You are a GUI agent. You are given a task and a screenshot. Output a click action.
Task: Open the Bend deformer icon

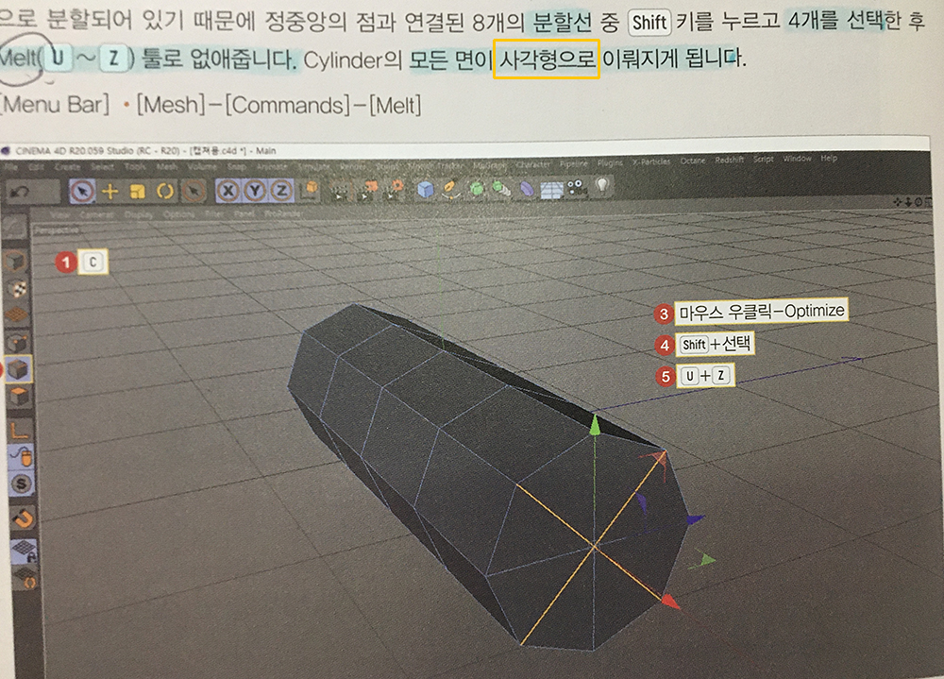526,189
